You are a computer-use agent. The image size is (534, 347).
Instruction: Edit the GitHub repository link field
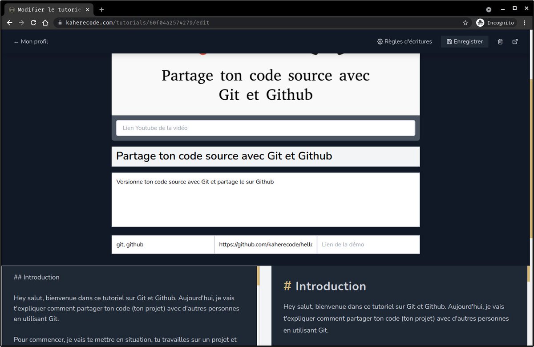(266, 245)
